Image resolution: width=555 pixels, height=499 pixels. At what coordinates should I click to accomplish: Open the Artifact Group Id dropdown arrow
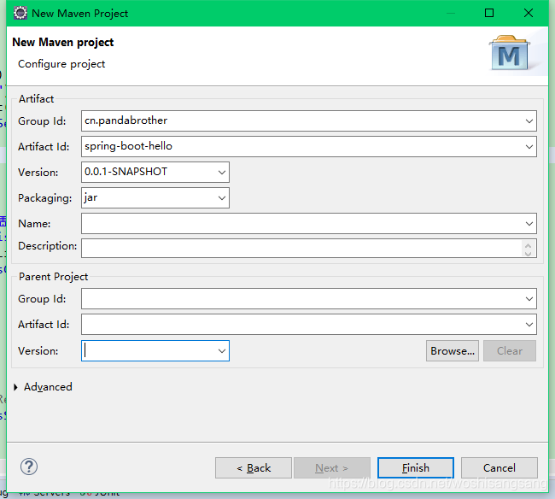529,121
